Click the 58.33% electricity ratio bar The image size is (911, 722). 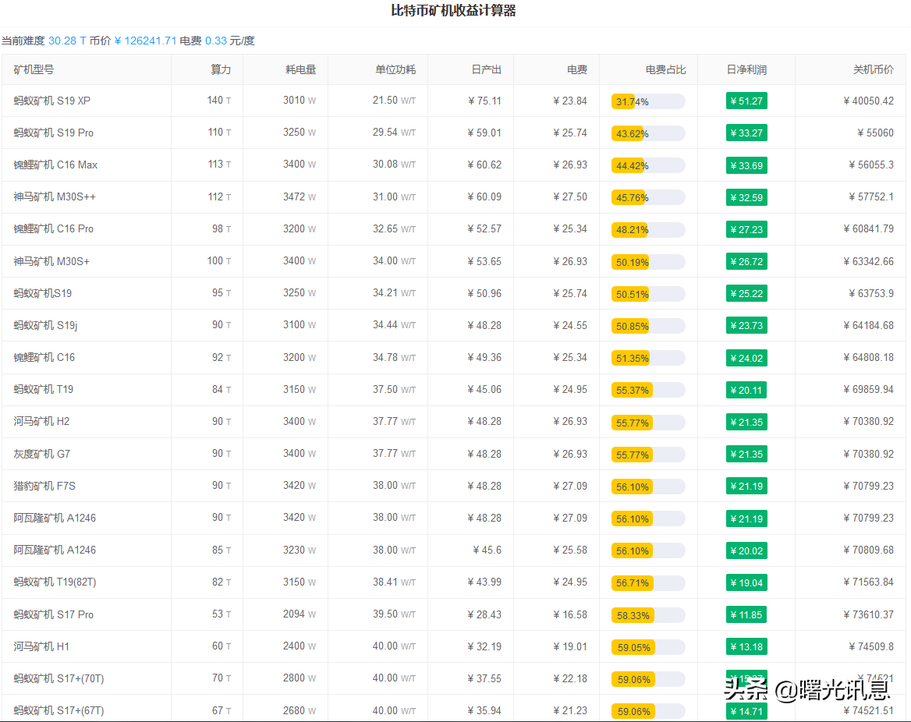click(x=648, y=615)
